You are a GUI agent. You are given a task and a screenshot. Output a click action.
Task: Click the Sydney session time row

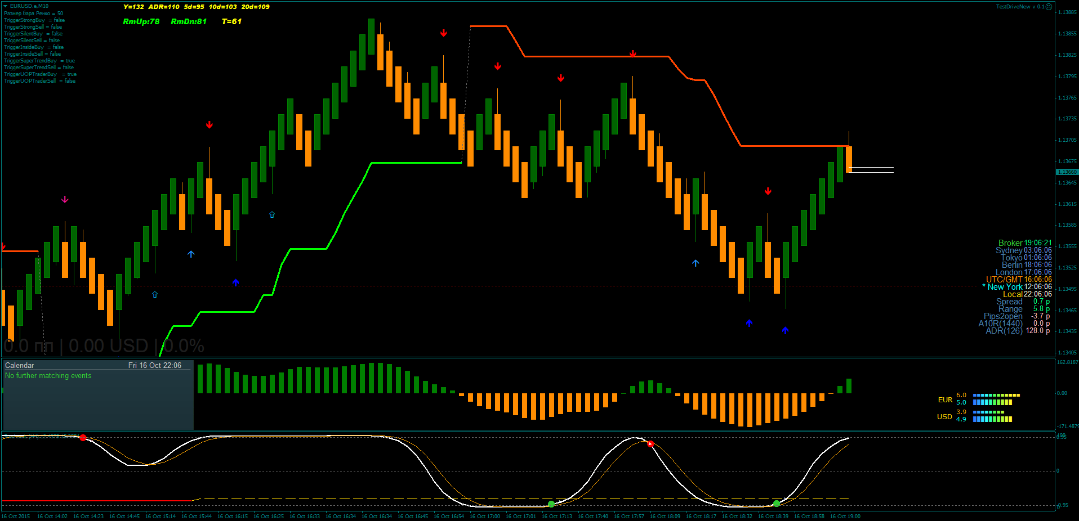1024,250
